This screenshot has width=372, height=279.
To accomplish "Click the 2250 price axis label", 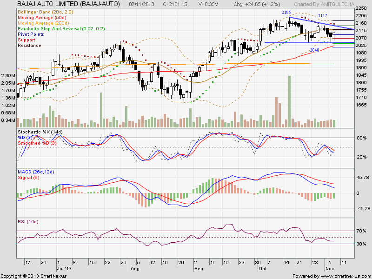I will pyautogui.click(x=361, y=8).
